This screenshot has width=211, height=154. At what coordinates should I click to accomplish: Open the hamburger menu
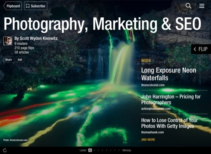pos(202,6)
